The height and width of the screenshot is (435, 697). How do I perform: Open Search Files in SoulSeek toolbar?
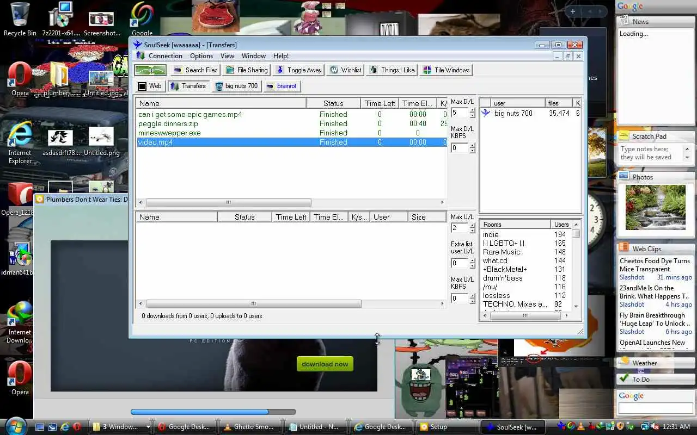coord(195,70)
